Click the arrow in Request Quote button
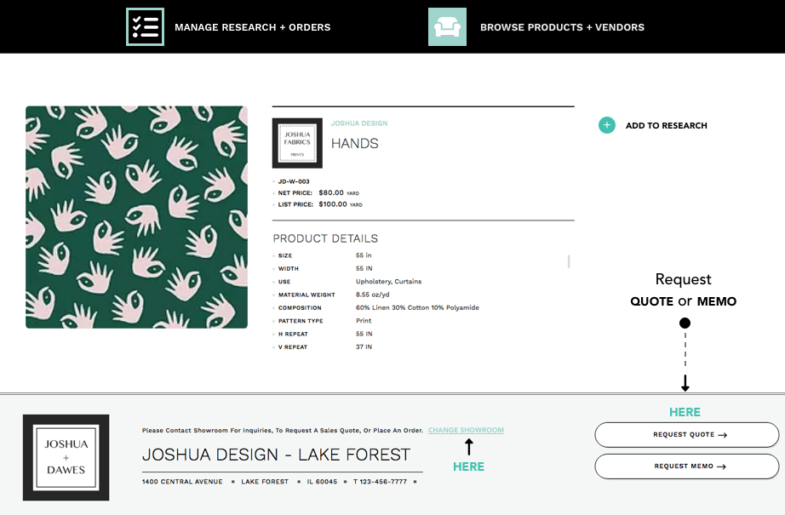Image resolution: width=785 pixels, height=515 pixels. tap(722, 435)
